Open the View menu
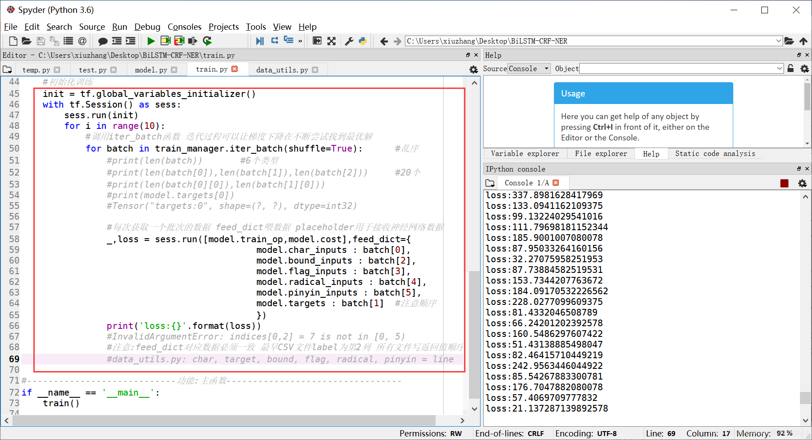 282,27
